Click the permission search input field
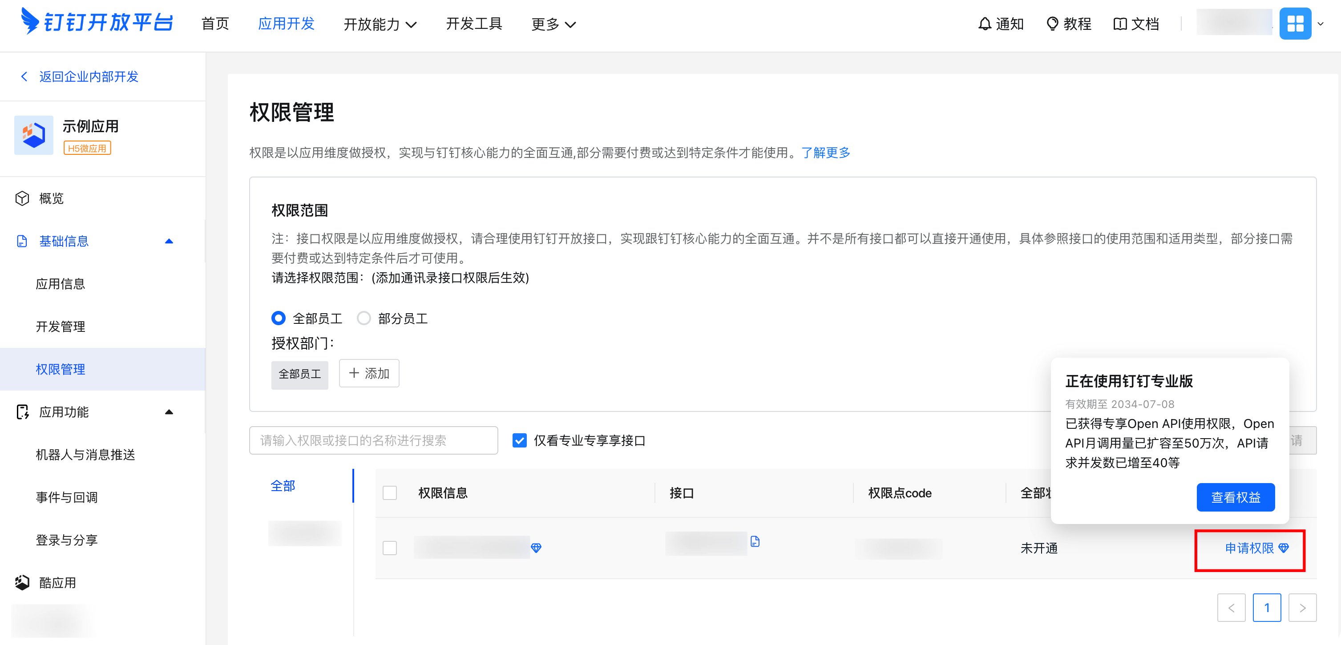 tap(373, 440)
